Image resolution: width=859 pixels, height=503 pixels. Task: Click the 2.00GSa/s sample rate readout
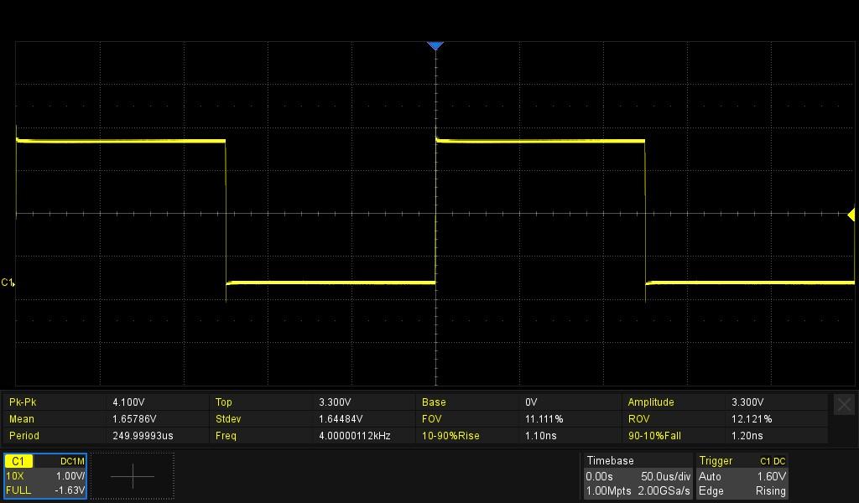click(x=664, y=491)
